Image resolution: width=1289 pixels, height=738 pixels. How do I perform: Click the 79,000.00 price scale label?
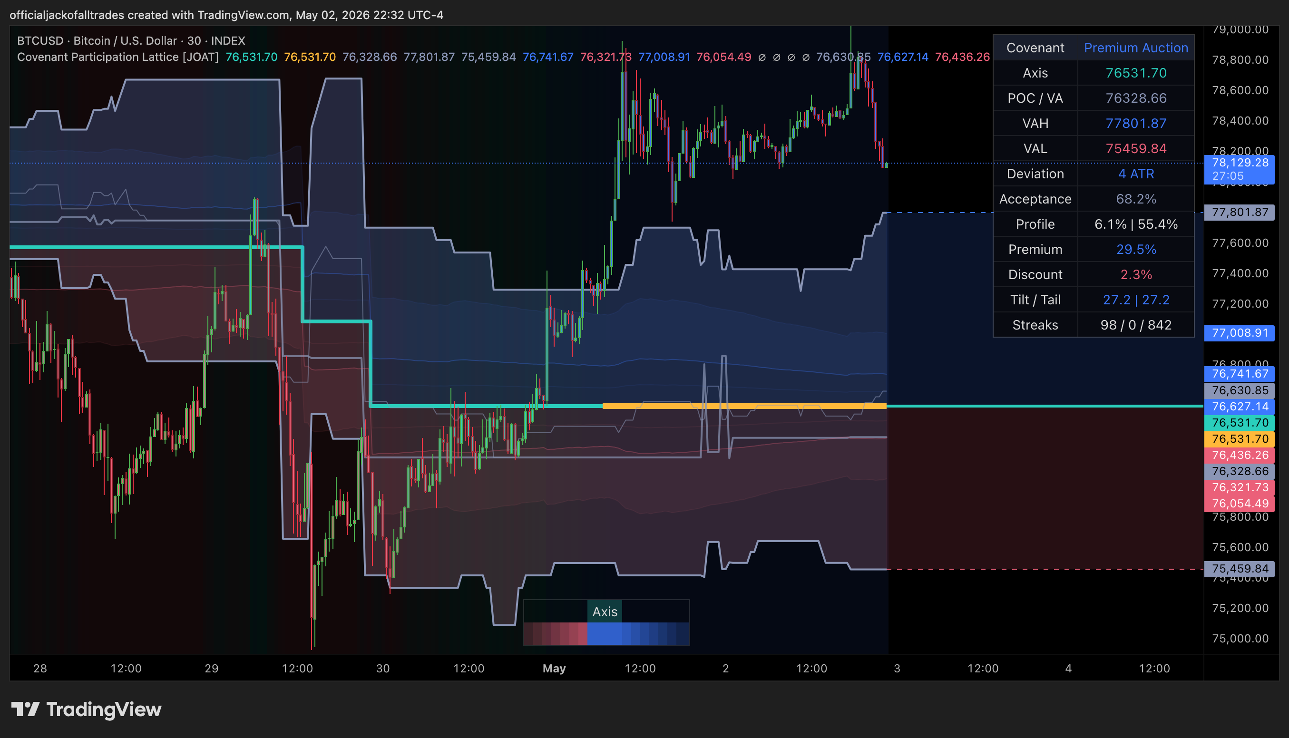[x=1240, y=30]
